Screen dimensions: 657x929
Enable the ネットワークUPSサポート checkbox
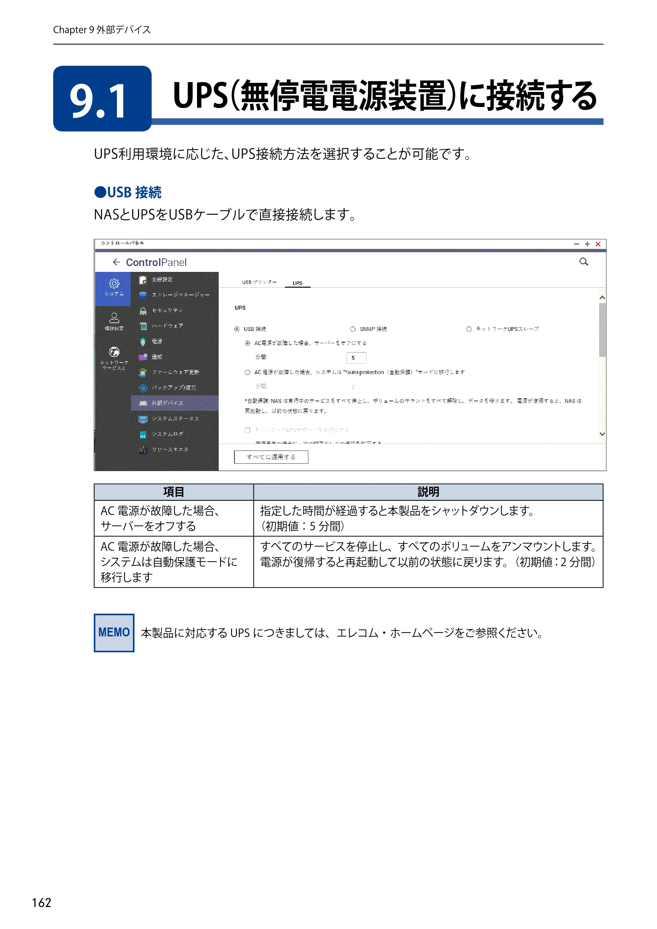[x=247, y=430]
